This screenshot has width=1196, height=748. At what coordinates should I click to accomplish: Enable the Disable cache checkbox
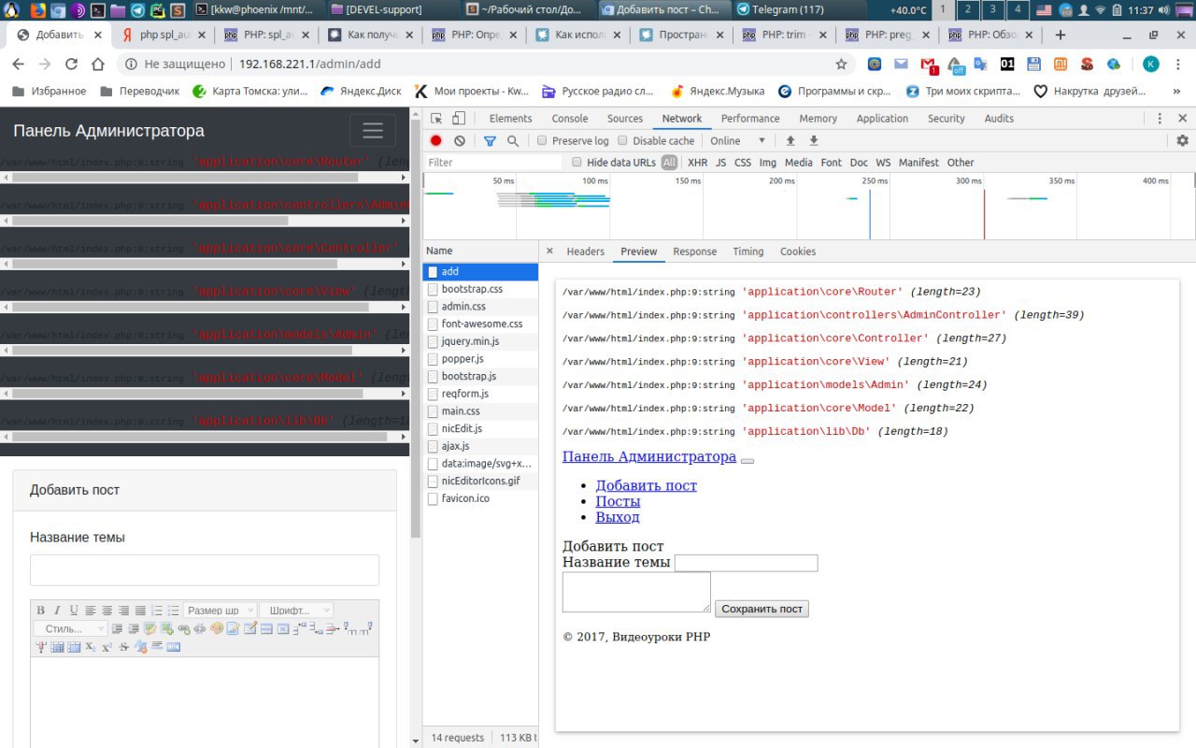622,140
